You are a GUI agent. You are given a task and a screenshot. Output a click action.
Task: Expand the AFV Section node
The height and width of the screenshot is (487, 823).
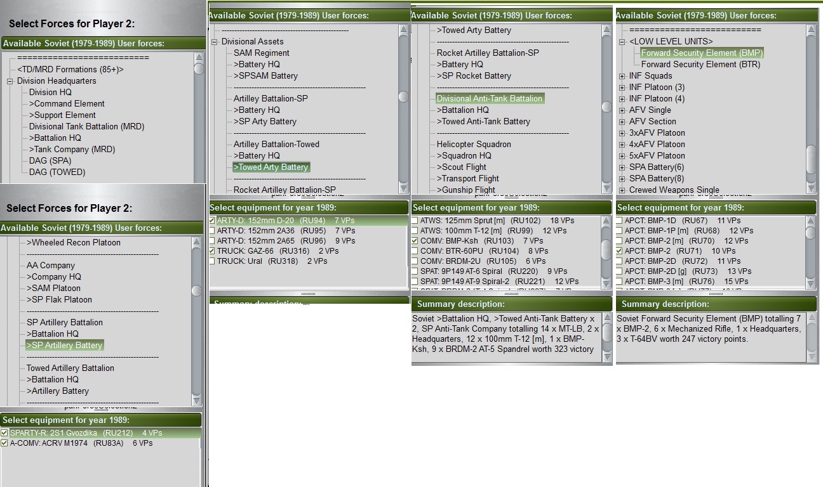tap(622, 122)
